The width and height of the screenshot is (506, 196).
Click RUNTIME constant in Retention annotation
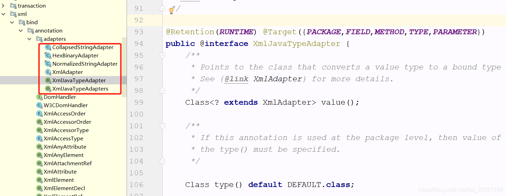coord(237,32)
